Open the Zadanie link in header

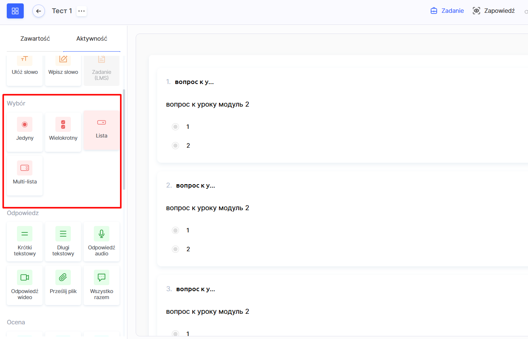click(447, 11)
